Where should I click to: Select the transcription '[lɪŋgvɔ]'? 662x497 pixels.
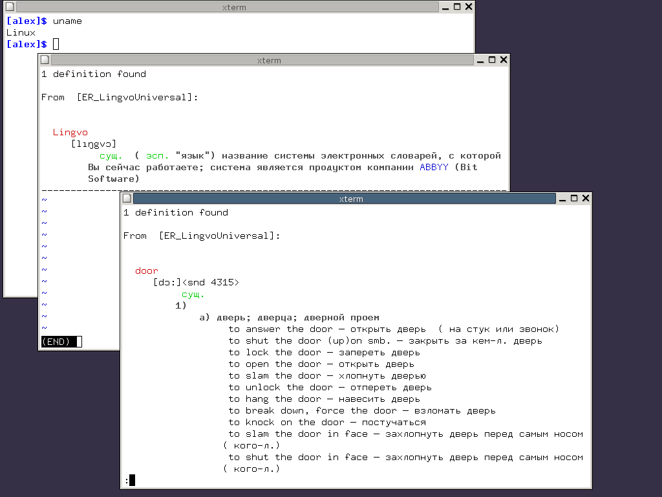[x=94, y=144]
